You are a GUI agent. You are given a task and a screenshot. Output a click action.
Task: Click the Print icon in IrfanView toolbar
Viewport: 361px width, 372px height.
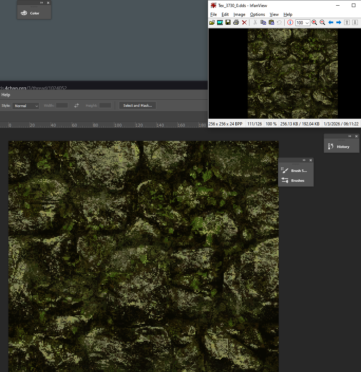click(236, 23)
